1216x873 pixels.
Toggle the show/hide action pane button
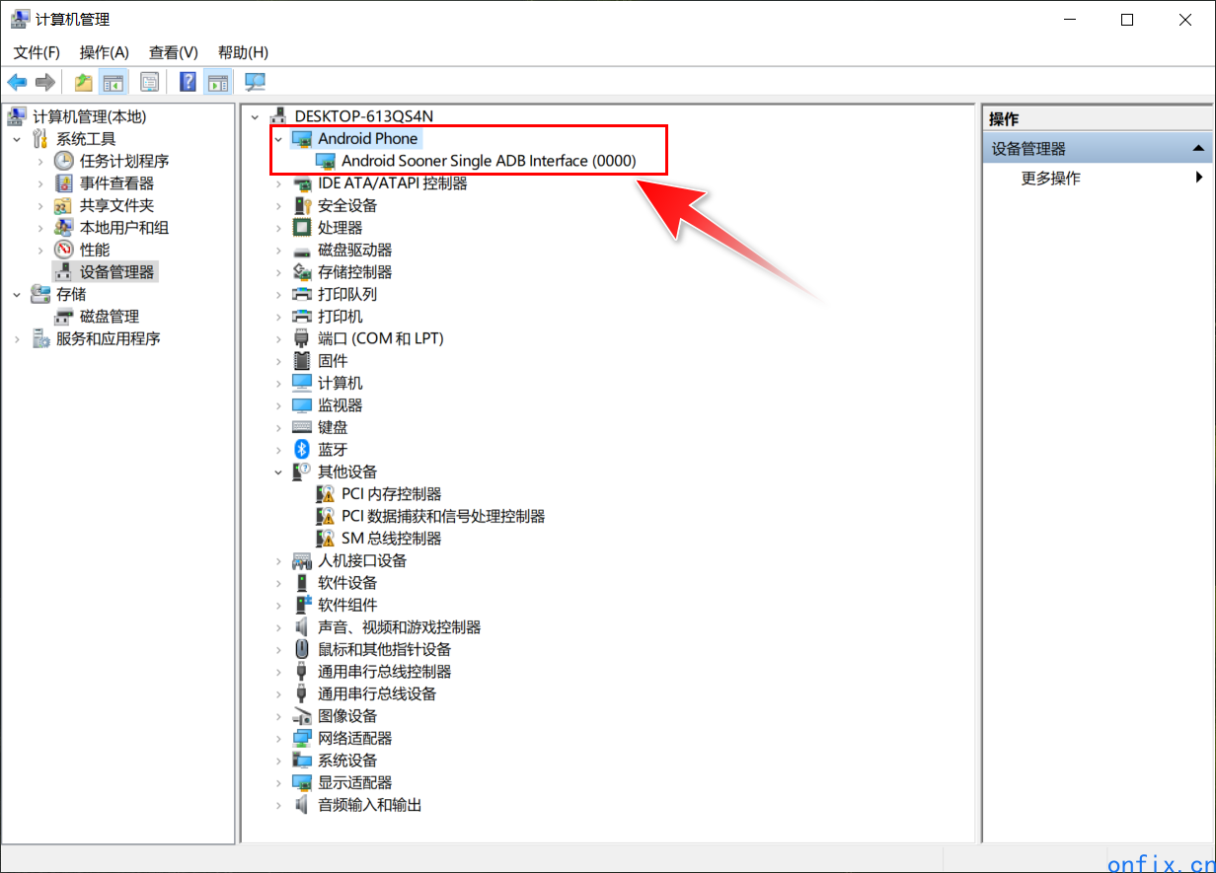click(218, 82)
